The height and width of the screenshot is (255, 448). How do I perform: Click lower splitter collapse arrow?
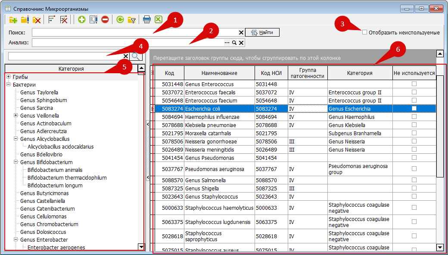point(148,177)
